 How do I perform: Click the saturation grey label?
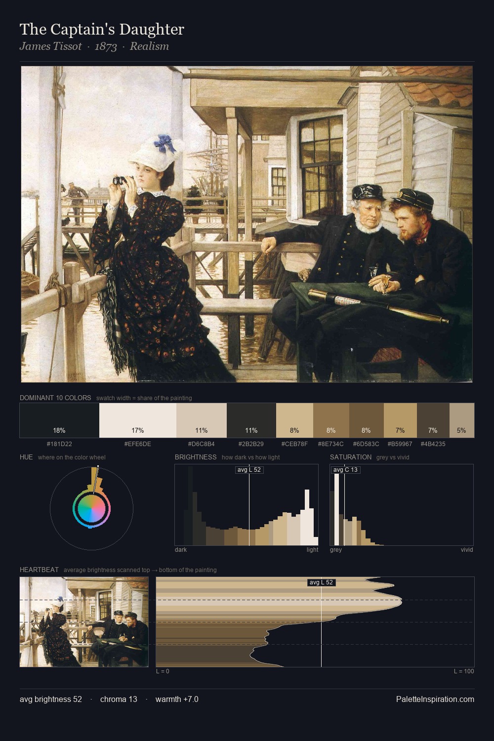tap(336, 550)
